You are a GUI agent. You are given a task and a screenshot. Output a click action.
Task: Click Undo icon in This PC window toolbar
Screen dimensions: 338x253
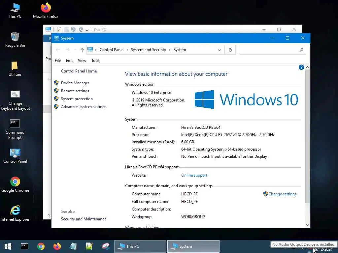click(73, 29)
